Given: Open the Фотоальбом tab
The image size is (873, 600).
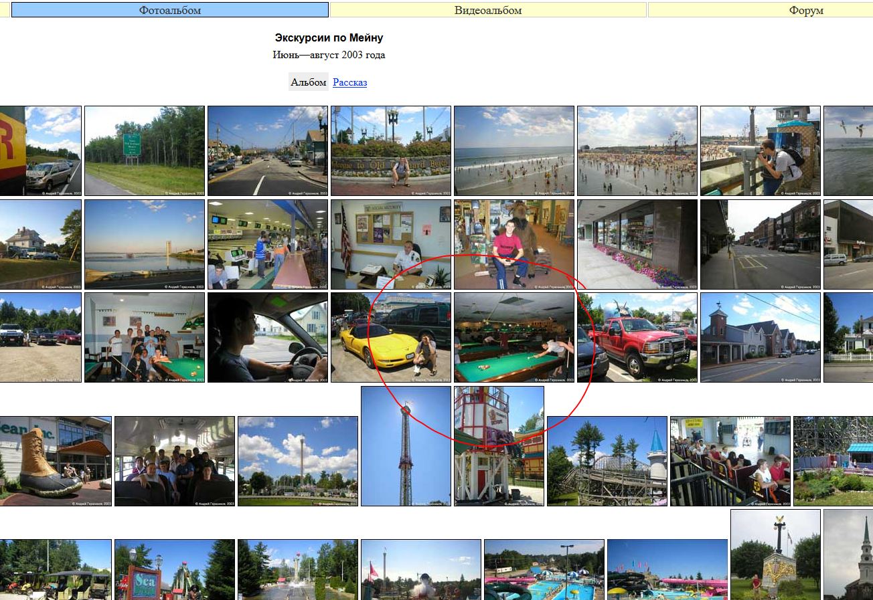Looking at the screenshot, I should (170, 10).
